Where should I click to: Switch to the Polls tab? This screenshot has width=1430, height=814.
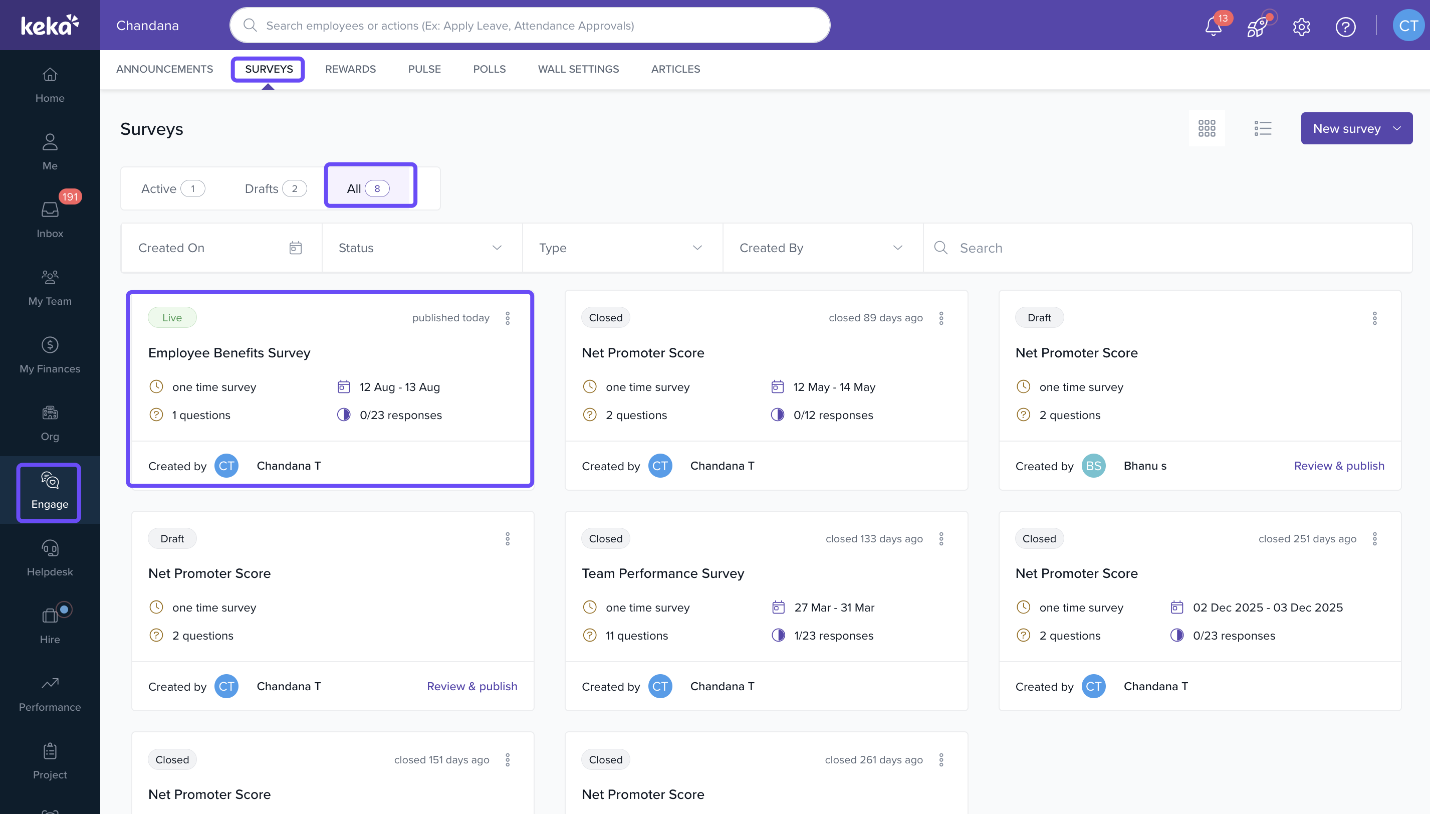tap(489, 69)
